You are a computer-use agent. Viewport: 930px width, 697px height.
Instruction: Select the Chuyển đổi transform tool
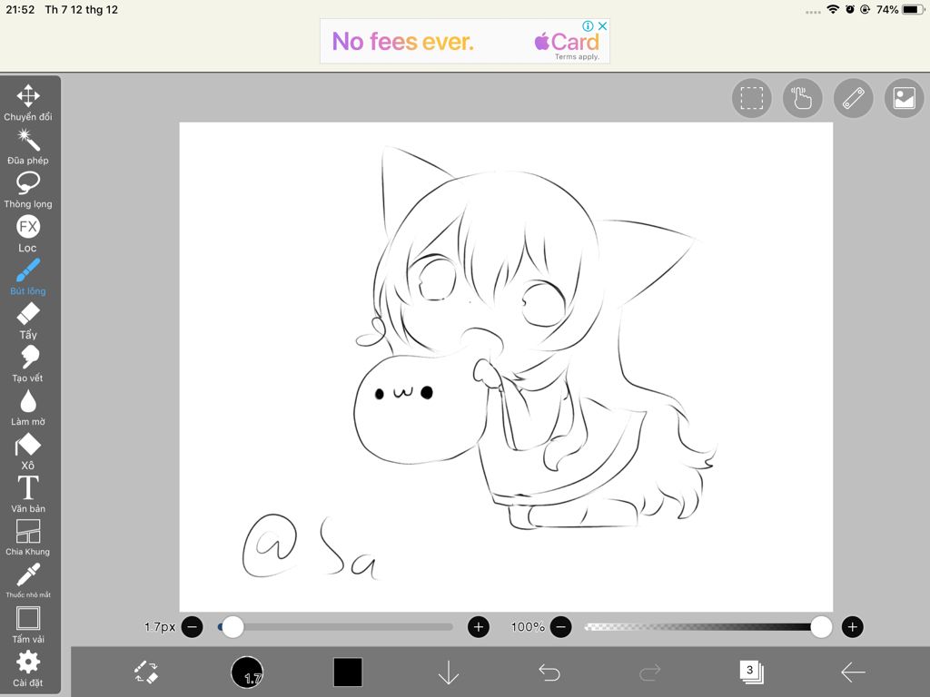[x=28, y=103]
